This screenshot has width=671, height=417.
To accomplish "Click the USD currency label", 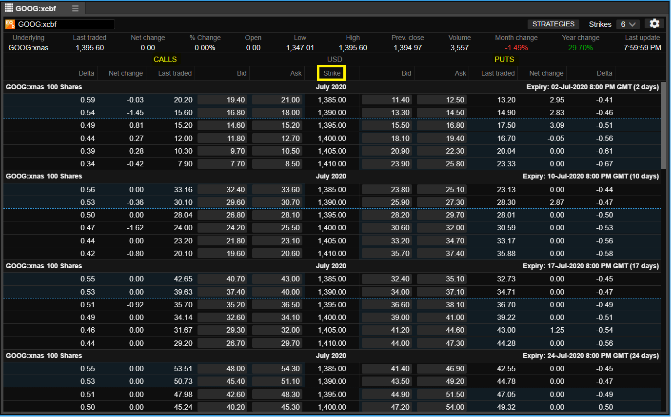I will 335,60.
